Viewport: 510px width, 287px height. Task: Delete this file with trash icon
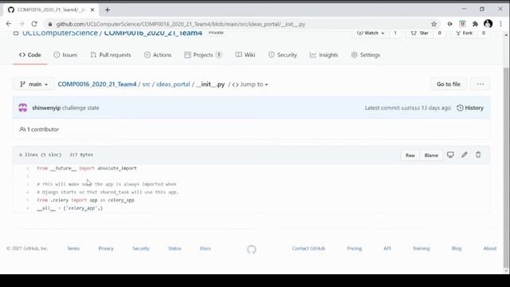click(478, 155)
